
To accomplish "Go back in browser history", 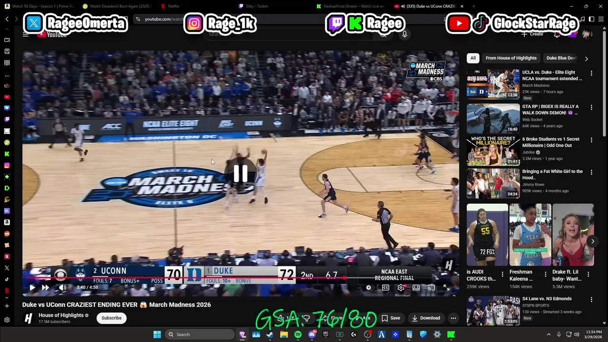I will [7, 19].
